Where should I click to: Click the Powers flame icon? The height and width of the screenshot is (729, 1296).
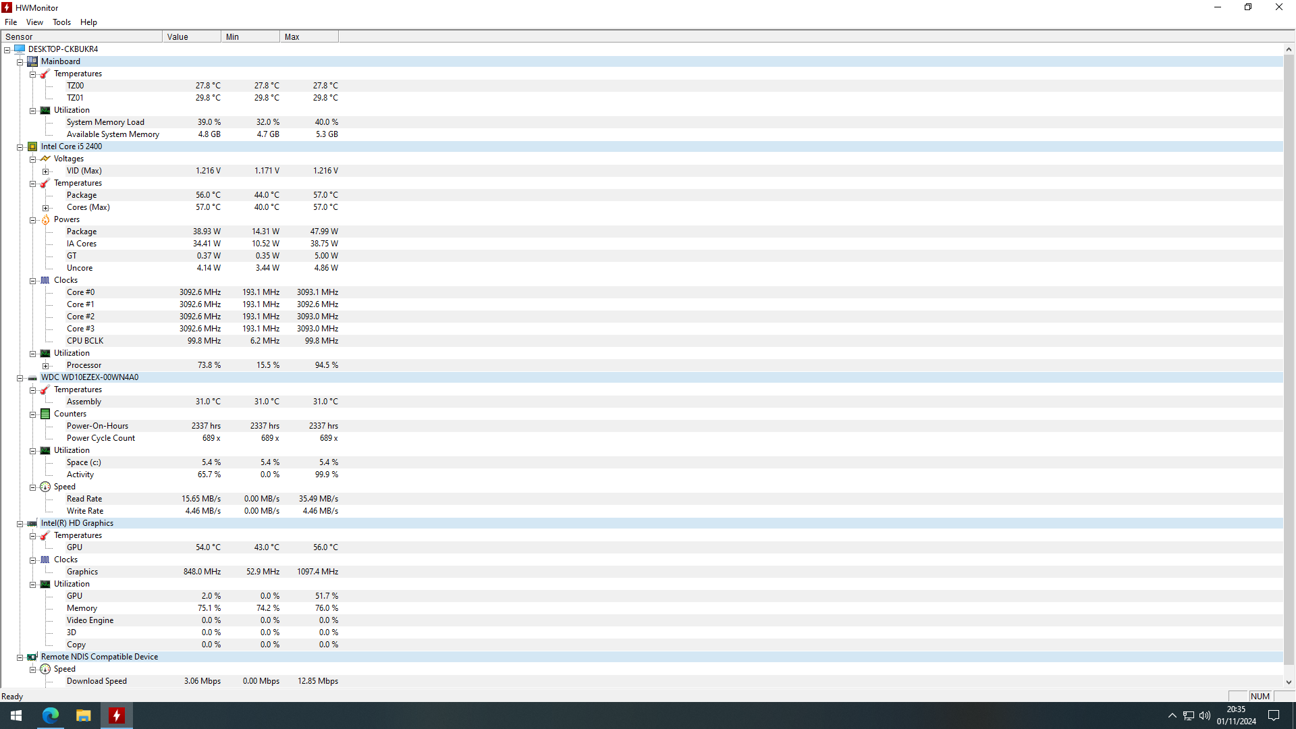[45, 219]
